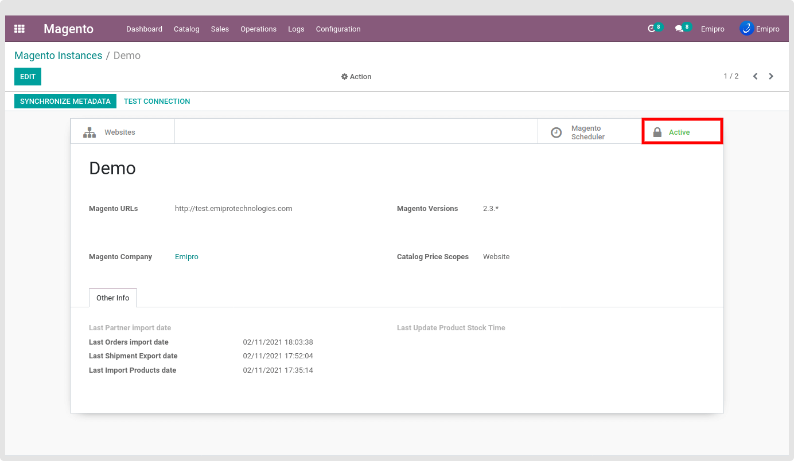Click the 1 / 2 pager counter
The image size is (794, 461).
(x=731, y=76)
